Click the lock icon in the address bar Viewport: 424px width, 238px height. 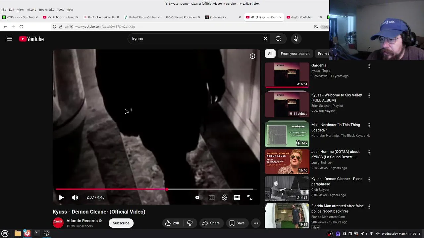[61, 26]
